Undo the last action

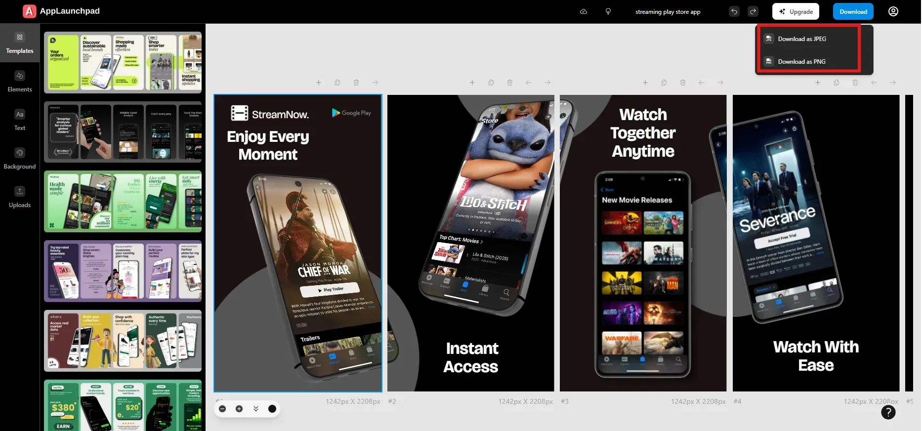[x=734, y=11]
